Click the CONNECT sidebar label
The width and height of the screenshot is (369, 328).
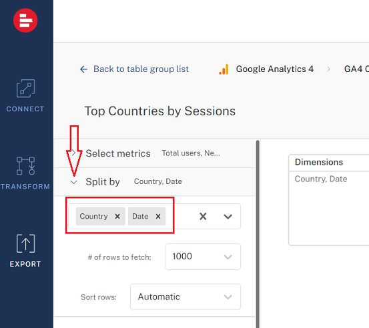click(x=25, y=109)
